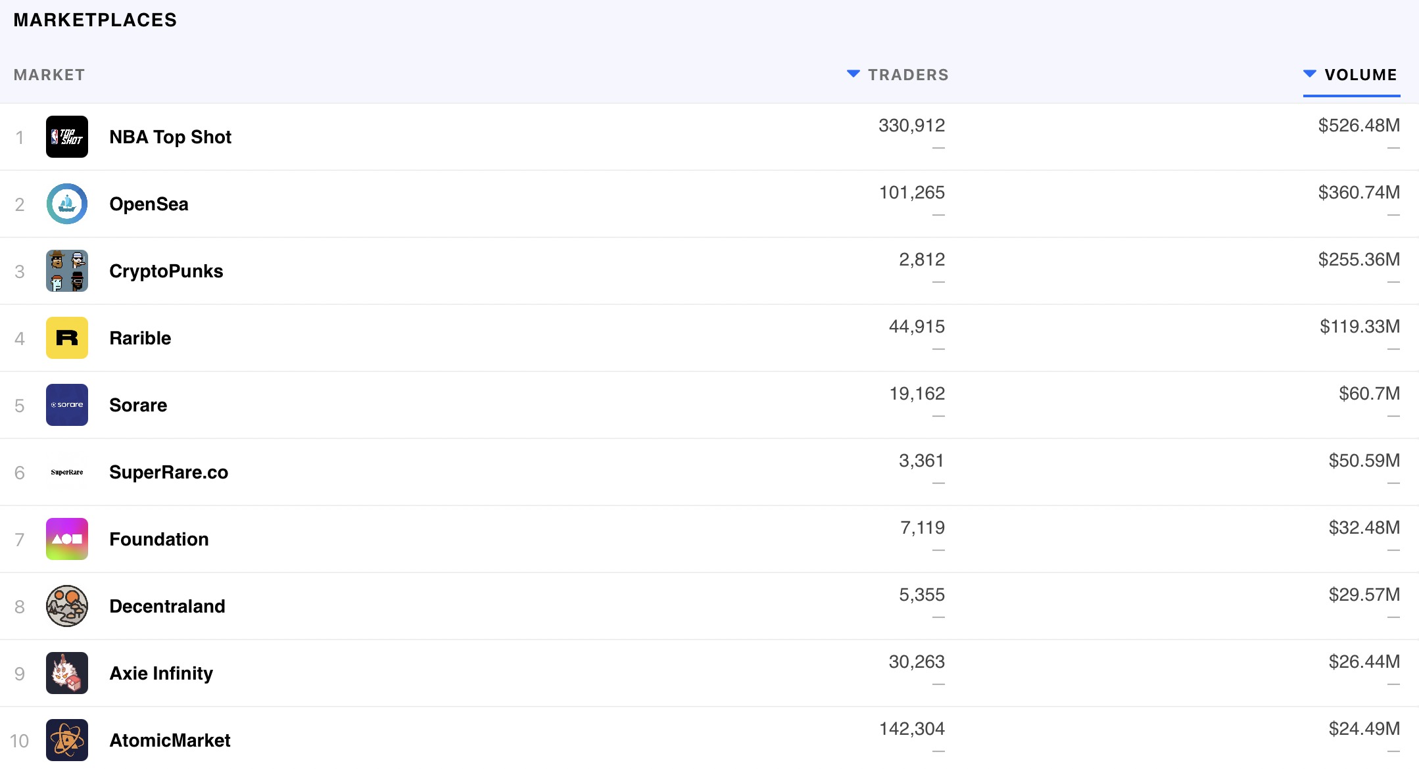Screen dimensions: 1419x769
Task: Sort by the Volume column arrow
Action: [1309, 74]
